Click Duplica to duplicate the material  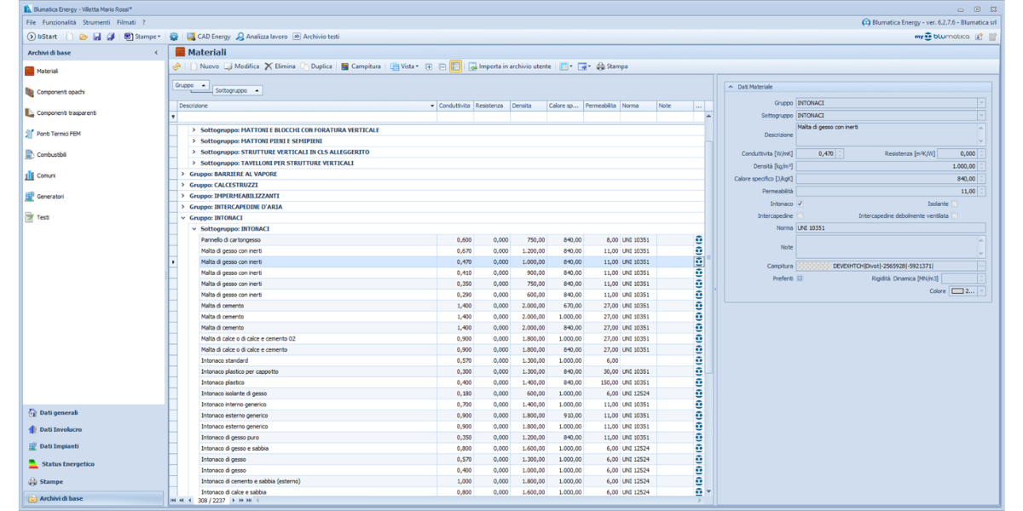click(x=316, y=66)
